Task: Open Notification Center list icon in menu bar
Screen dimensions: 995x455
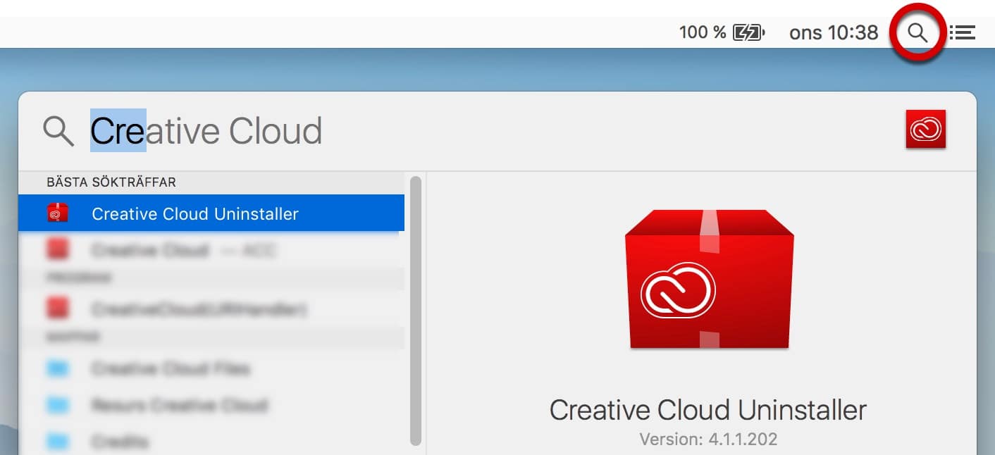Action: click(x=962, y=32)
